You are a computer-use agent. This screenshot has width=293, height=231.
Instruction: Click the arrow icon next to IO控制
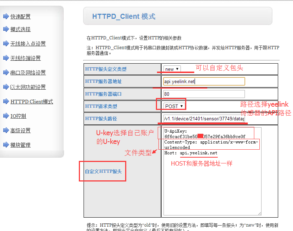pyautogui.click(x=6, y=116)
